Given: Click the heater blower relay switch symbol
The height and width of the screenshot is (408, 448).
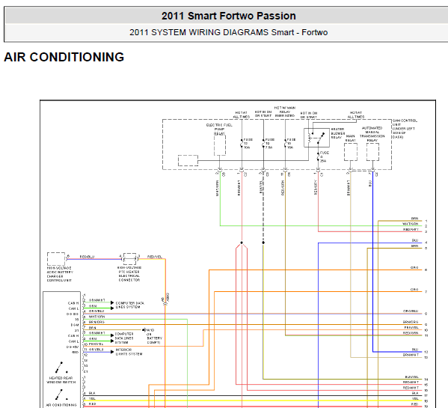Looking at the screenshot, I should click(x=316, y=138).
